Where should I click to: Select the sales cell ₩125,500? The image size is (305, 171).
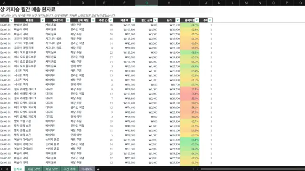coord(124,140)
